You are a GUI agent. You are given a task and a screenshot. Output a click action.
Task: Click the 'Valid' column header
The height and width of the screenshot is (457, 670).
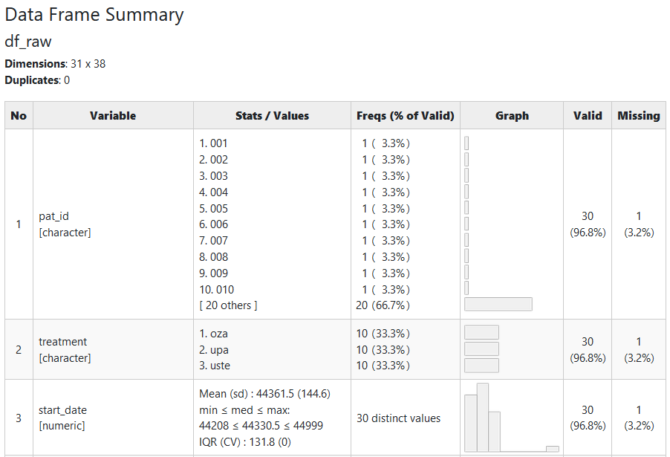[588, 115]
